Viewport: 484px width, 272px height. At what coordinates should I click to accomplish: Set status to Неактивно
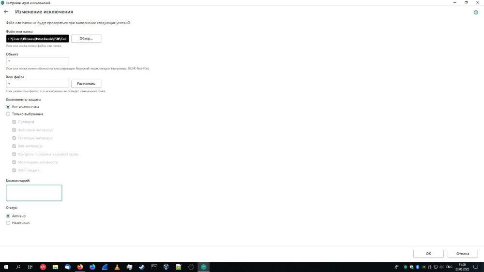(x=8, y=223)
